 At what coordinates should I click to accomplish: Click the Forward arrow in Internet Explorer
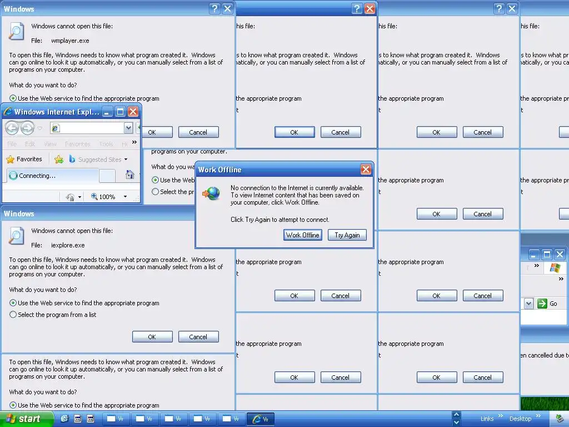click(x=28, y=128)
